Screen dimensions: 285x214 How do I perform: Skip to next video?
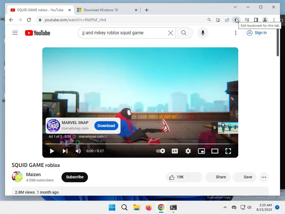point(65,151)
